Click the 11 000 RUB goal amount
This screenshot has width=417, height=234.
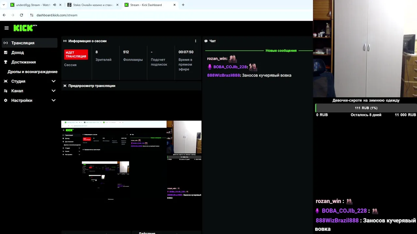coord(405,115)
